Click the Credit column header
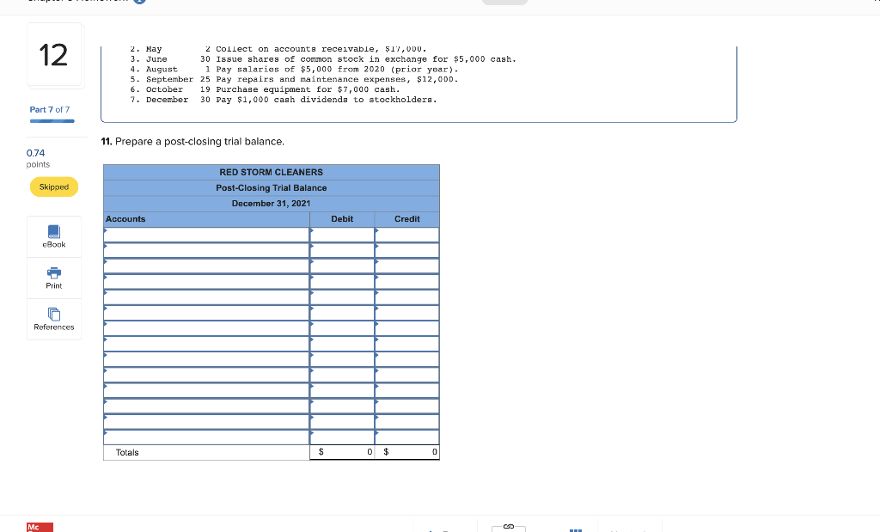This screenshot has height=532, width=880. tap(406, 219)
